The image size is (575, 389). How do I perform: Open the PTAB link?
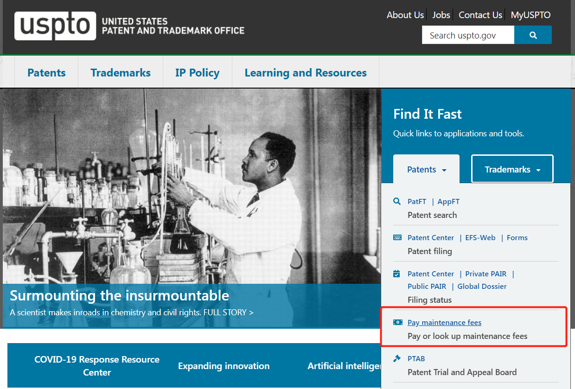click(x=416, y=358)
